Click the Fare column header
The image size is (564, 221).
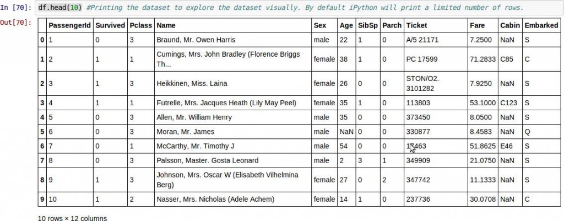477,26
